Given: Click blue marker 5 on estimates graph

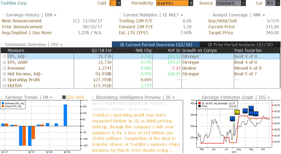Looking at the screenshot, I should tap(251, 108).
